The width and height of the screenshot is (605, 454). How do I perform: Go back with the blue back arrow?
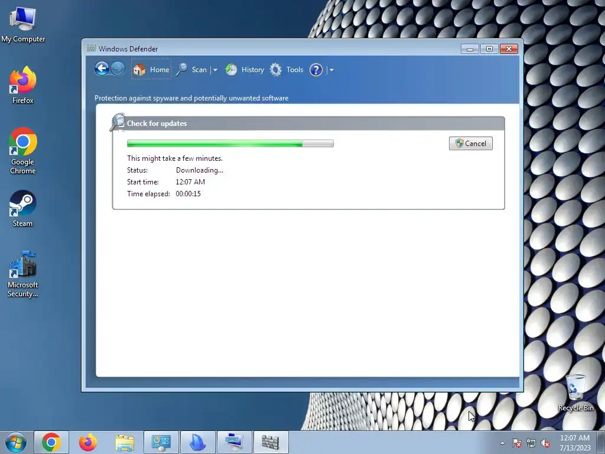coord(102,69)
